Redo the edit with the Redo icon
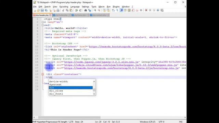219x123 pixels. (x=80, y=10)
